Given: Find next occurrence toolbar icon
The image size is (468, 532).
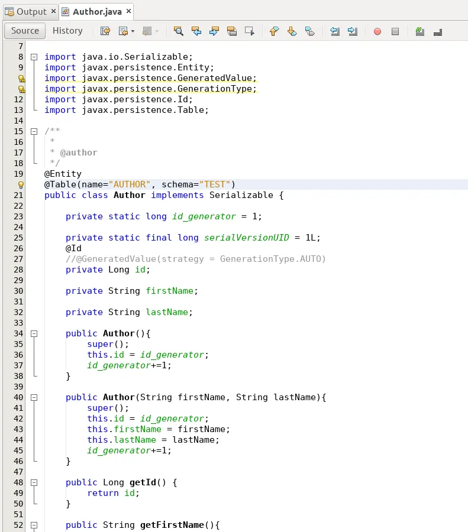Looking at the screenshot, I should pyautogui.click(x=214, y=31).
